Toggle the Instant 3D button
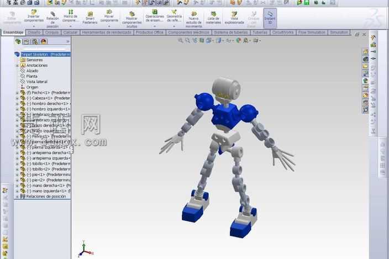Image resolution: width=389 pixels, height=259 pixels. [x=270, y=18]
